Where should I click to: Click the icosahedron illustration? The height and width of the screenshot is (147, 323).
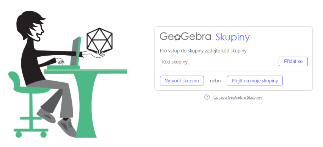[99, 39]
